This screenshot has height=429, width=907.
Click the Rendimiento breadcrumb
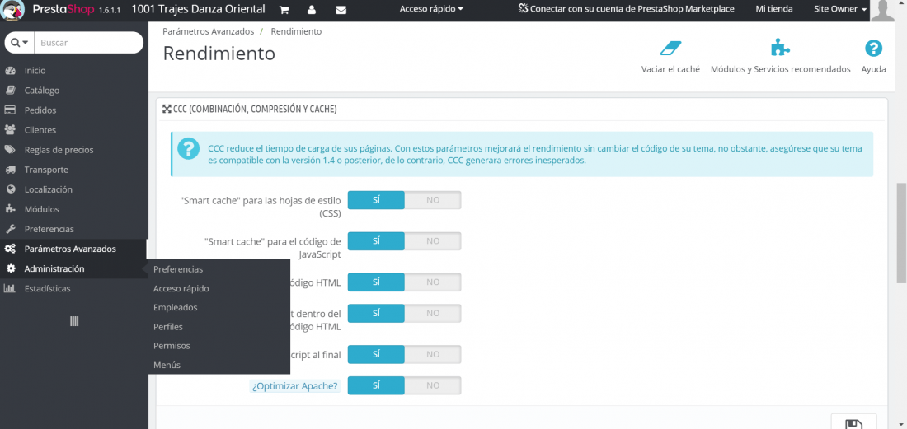296,31
